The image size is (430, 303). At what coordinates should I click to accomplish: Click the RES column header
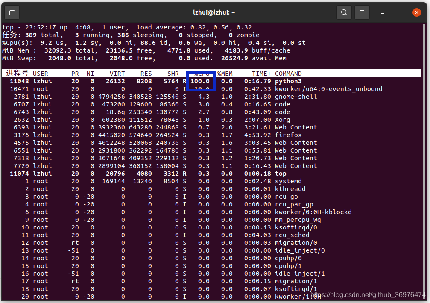click(146, 74)
